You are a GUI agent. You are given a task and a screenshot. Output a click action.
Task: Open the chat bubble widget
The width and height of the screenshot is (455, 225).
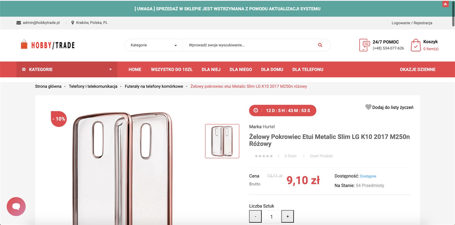click(x=16, y=207)
